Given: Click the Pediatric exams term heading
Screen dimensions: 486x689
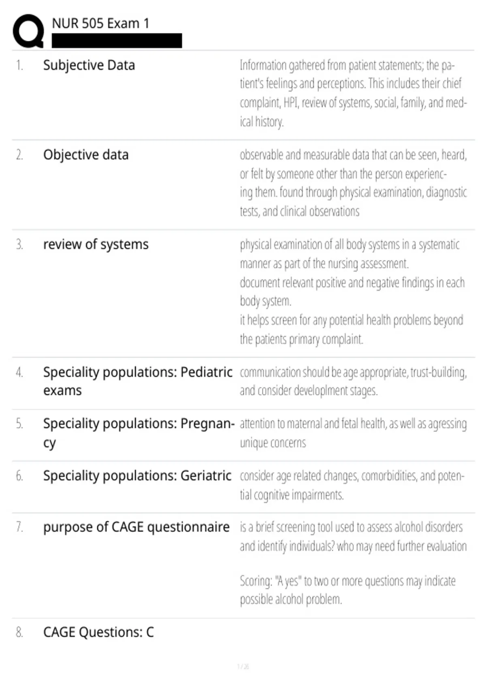Looking at the screenshot, I should 138,381.
